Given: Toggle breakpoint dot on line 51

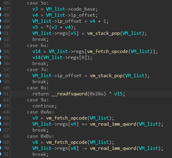Looking at the screenshot, I should click(0, 33).
